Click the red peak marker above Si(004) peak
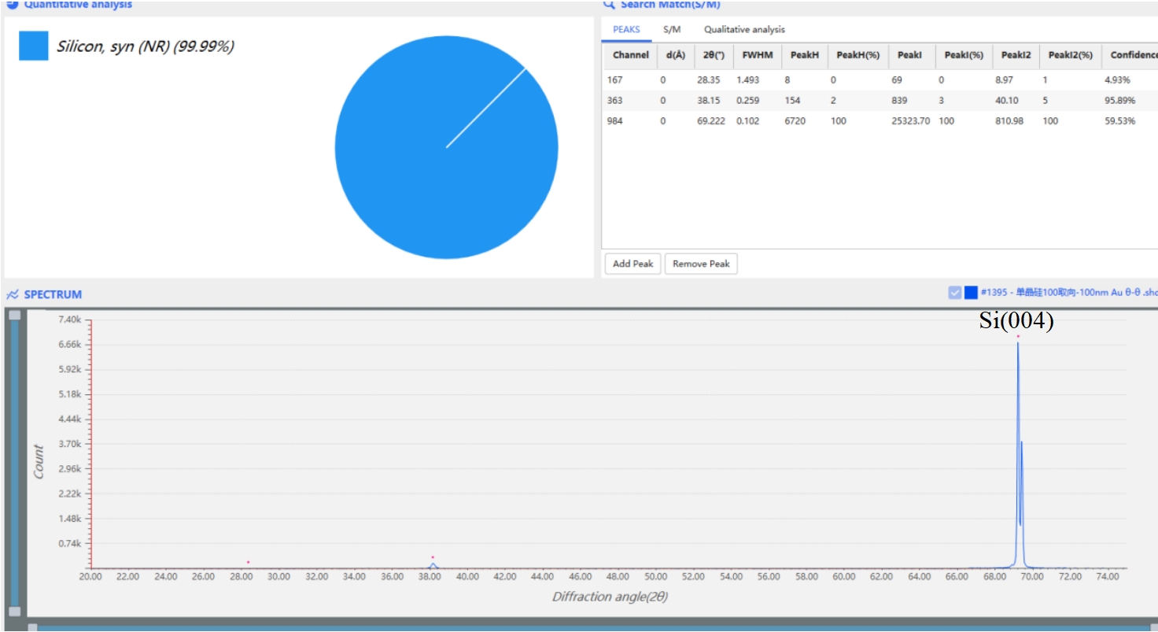The height and width of the screenshot is (632, 1158). pyautogui.click(x=1017, y=336)
